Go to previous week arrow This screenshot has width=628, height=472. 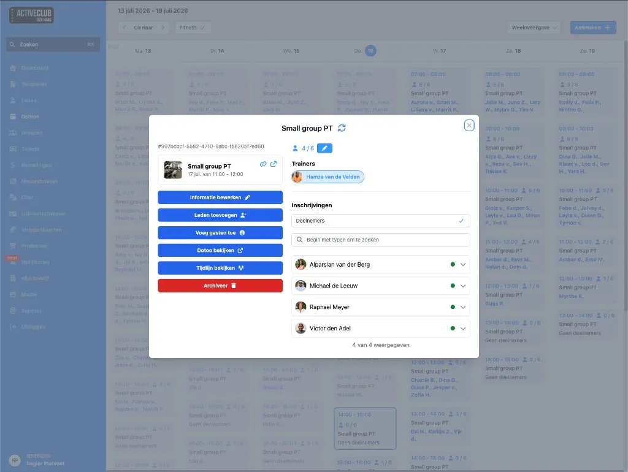tap(124, 28)
